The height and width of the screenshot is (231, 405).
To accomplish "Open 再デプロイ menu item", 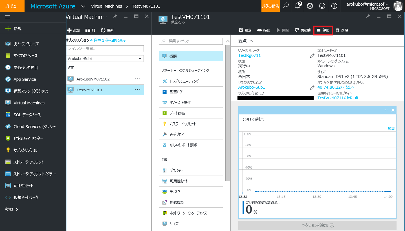I will coord(191,134).
